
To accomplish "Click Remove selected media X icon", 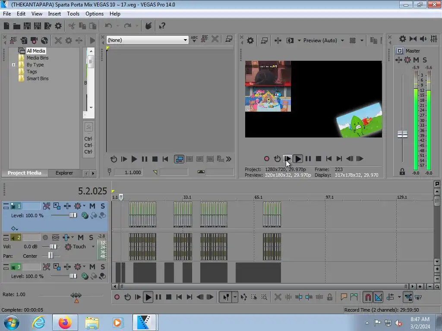I will (x=58, y=41).
